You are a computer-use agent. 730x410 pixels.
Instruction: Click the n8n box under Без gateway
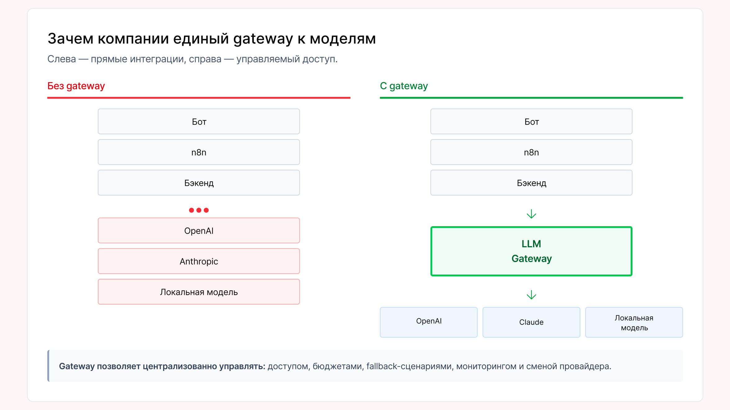pyautogui.click(x=199, y=152)
